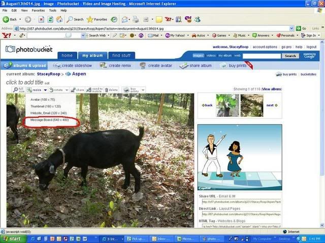This screenshot has height=243, width=325.
Task: Click Yahoo toolbar Autos button
Action: (199, 35)
